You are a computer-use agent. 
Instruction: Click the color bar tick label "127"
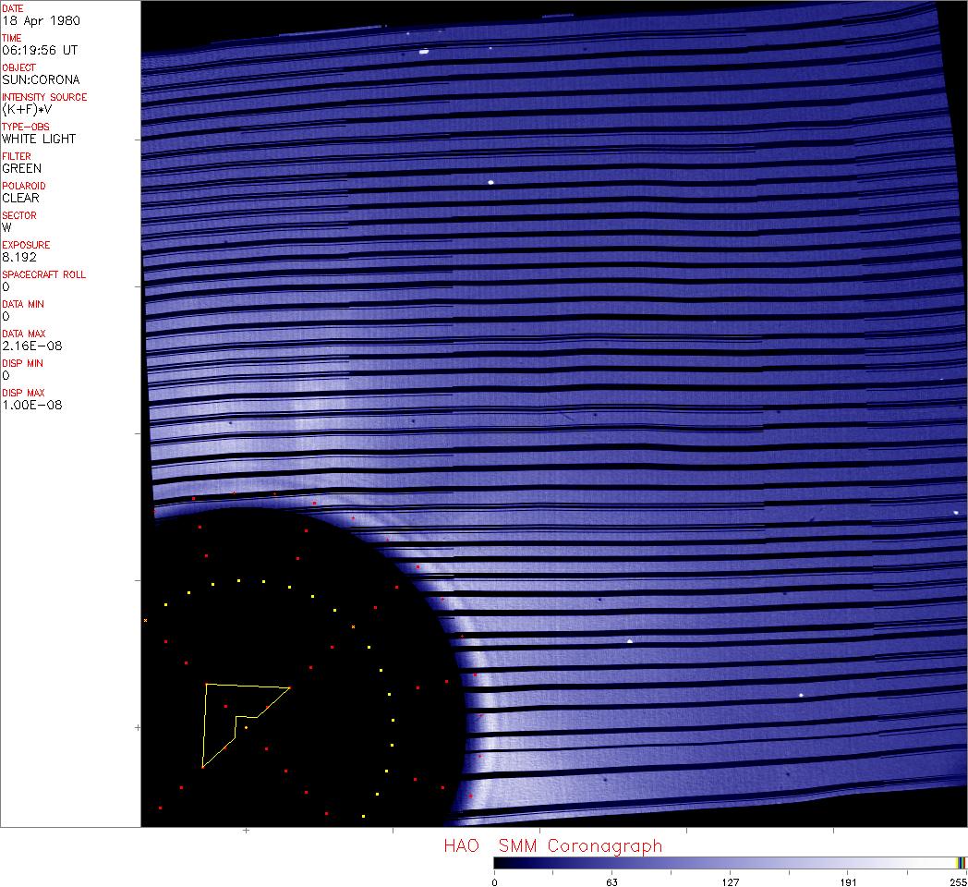pyautogui.click(x=731, y=882)
